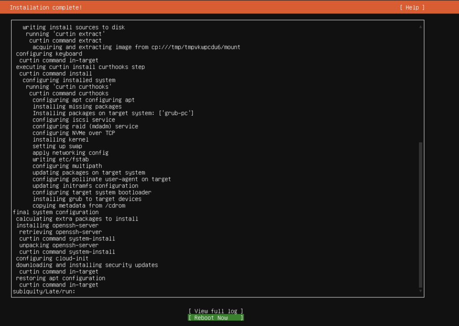This screenshot has width=459, height=326.
Task: Click the scroll up arrow of log pane
Action: [420, 27]
